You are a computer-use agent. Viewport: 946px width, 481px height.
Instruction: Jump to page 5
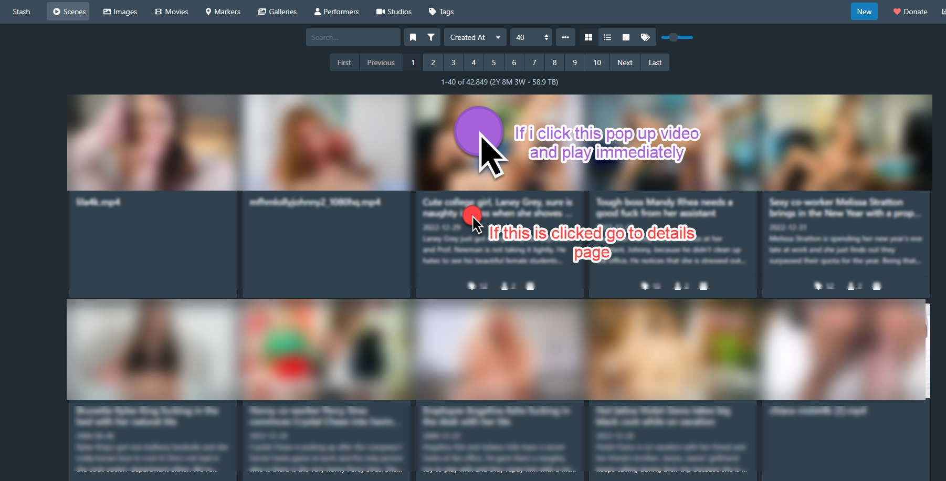click(x=493, y=62)
